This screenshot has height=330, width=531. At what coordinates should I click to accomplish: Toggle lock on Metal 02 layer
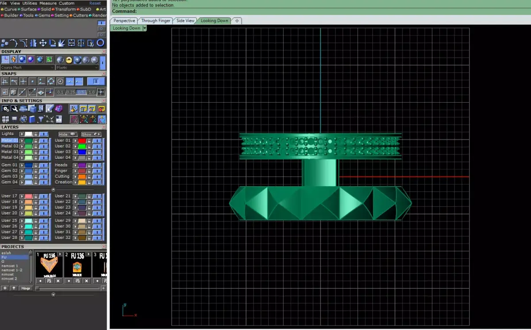(36, 146)
